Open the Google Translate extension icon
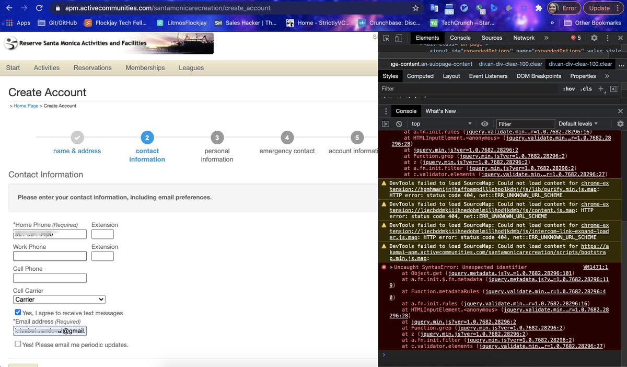627x367 pixels. click(434, 8)
